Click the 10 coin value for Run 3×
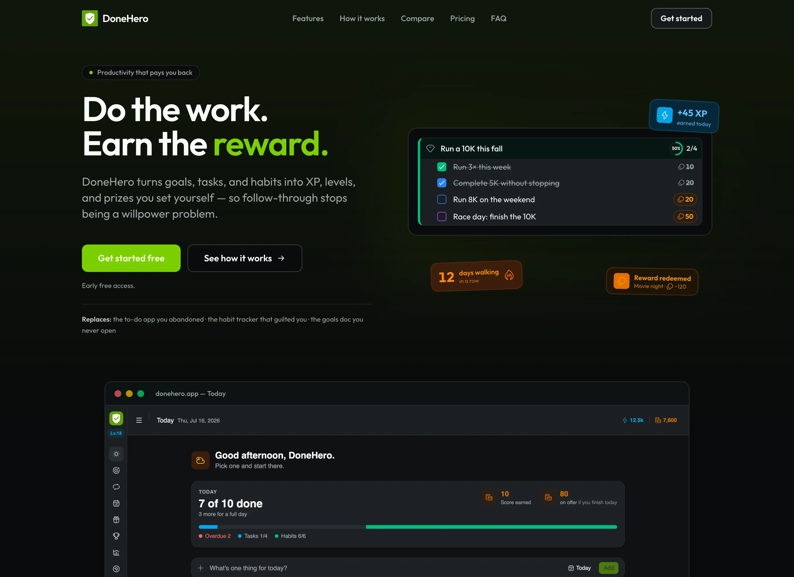 click(x=686, y=167)
